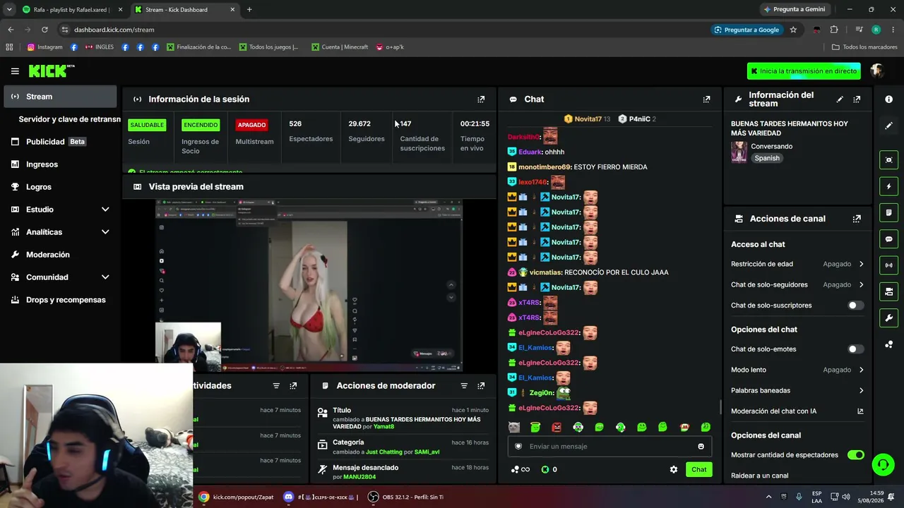This screenshot has width=904, height=508.
Task: Filter the Acciones de moderador list
Action: (464, 386)
